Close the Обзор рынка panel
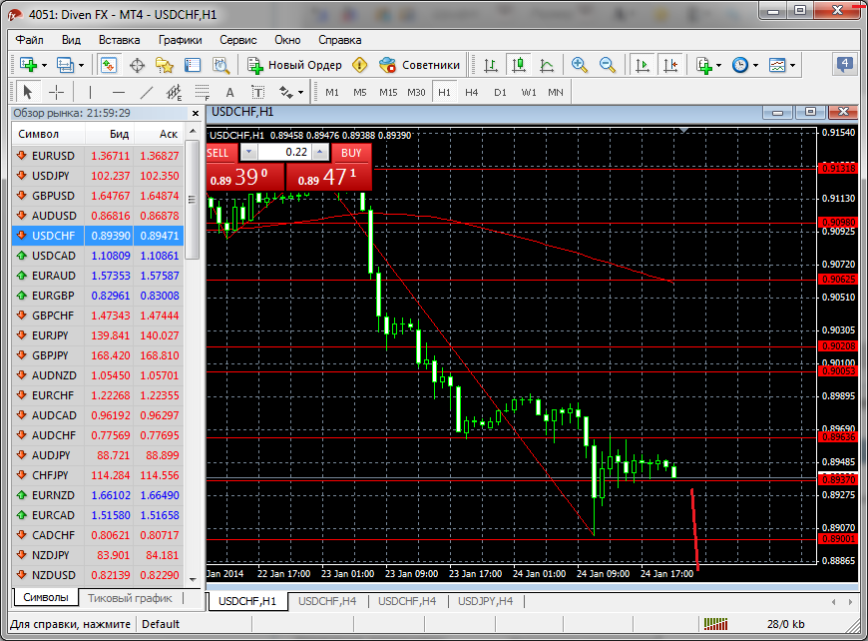Screen dimensions: 868x641 196,114
